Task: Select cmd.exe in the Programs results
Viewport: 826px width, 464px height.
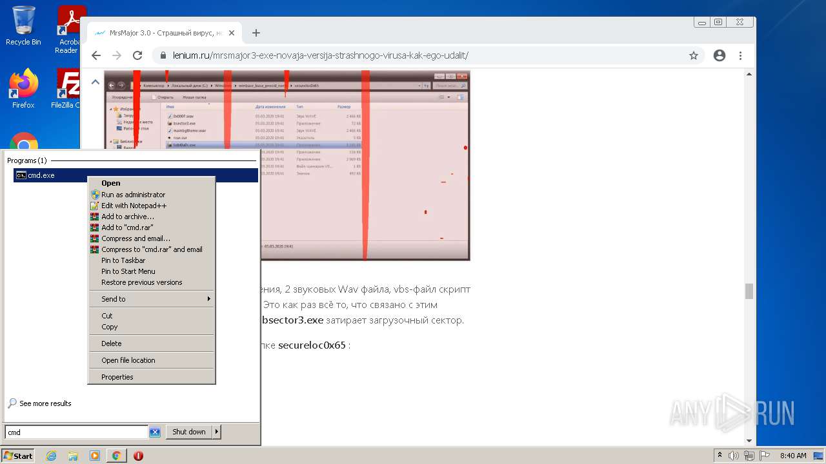Action: point(136,175)
